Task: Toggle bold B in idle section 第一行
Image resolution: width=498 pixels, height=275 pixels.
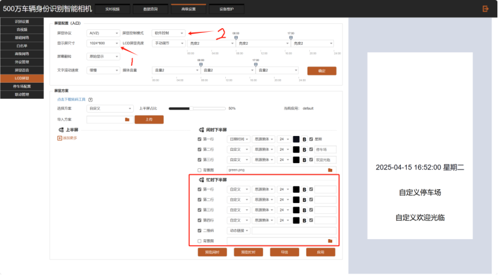Action: pyautogui.click(x=304, y=140)
